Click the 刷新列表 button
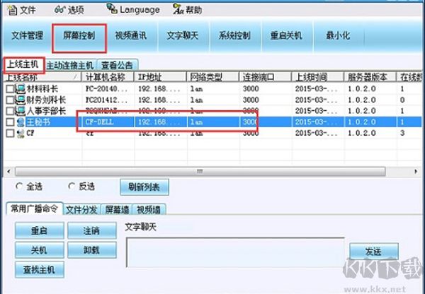Image resolution: width=425 pixels, height=294 pixels. (x=144, y=187)
